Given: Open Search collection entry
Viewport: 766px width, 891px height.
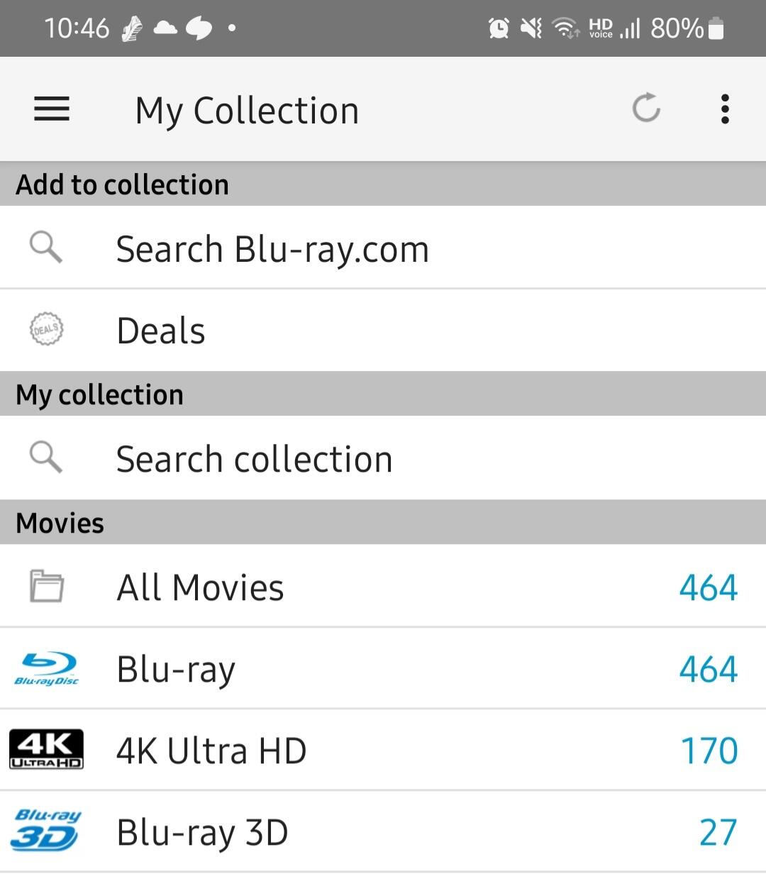Looking at the screenshot, I should (x=383, y=458).
